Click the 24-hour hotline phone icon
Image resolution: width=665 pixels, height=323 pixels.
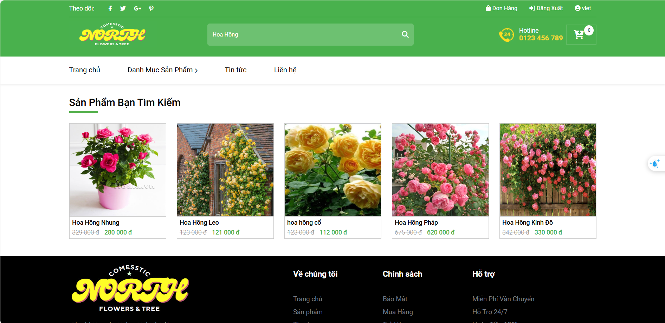pos(506,35)
